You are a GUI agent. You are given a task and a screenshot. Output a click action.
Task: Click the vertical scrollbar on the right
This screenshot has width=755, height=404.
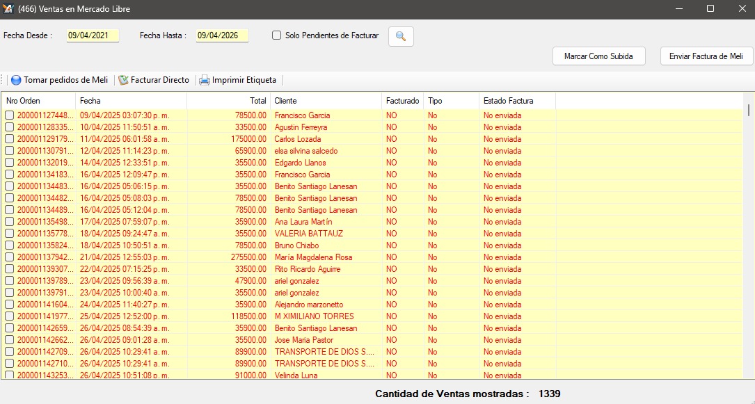748,111
